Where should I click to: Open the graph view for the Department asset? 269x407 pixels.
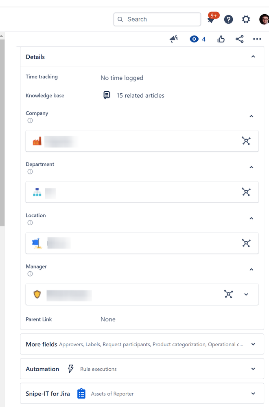pos(246,192)
